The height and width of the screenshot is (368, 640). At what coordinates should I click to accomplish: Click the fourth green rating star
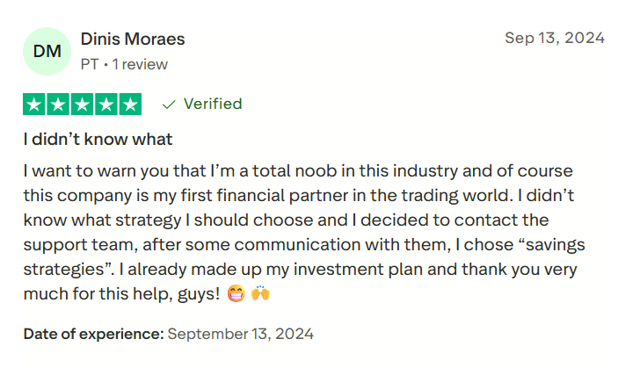[105, 105]
